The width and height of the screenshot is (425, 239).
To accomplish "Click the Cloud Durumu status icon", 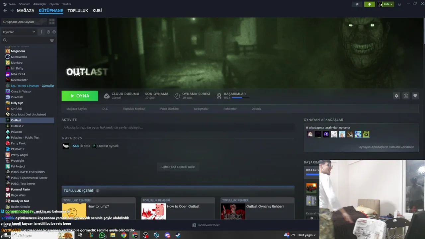I will tap(107, 96).
